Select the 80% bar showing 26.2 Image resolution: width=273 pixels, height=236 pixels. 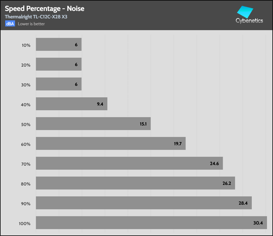point(135,183)
